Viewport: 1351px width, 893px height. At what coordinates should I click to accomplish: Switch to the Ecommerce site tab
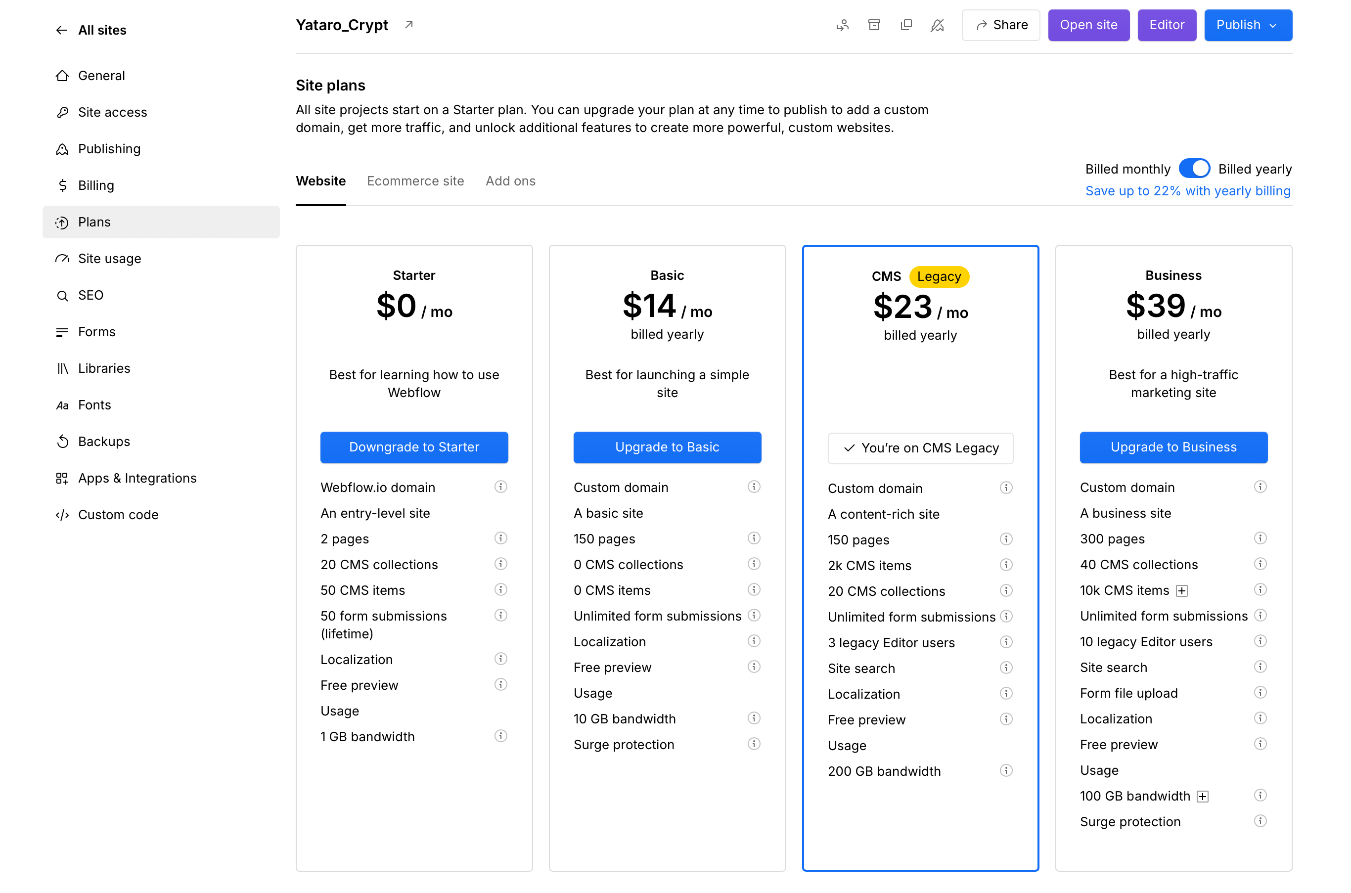pyautogui.click(x=415, y=181)
